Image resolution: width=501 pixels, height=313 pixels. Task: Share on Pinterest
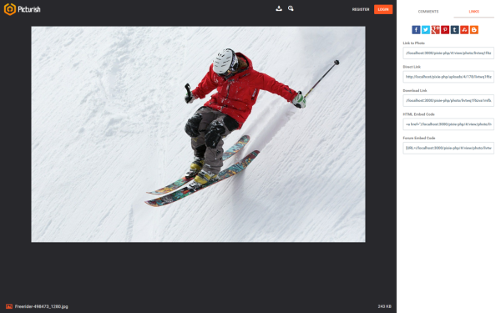445,30
